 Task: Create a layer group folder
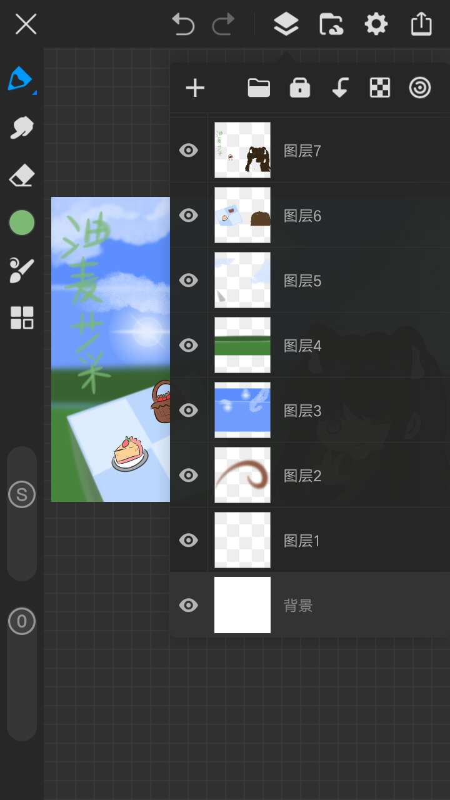click(259, 88)
